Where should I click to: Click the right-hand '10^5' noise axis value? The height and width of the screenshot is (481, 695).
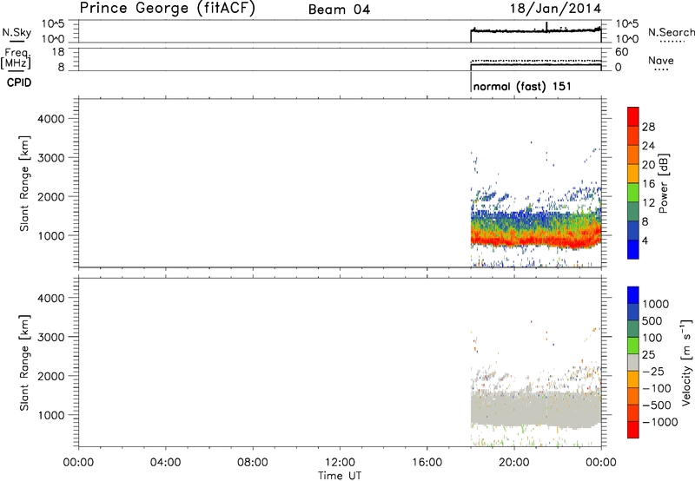click(626, 24)
